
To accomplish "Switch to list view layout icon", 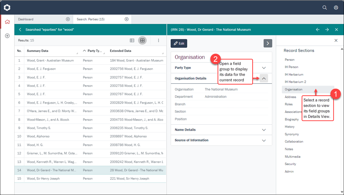I will click(x=132, y=41).
